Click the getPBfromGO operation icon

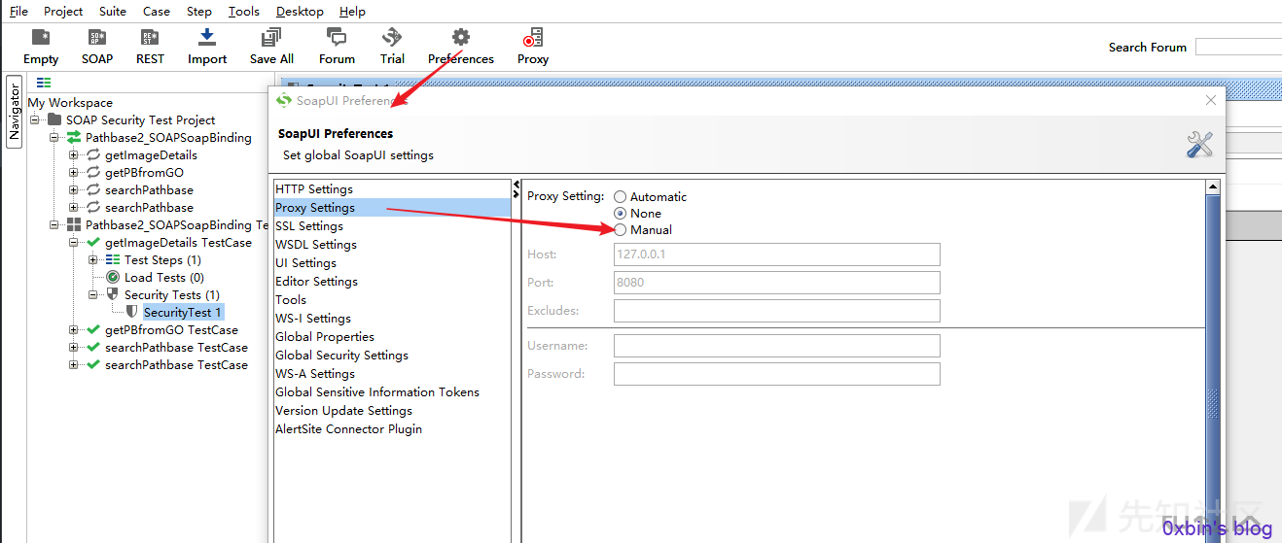(93, 172)
